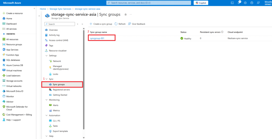
Task: Click the info icon beside Persistent sync errors
Action: tap(222, 32)
